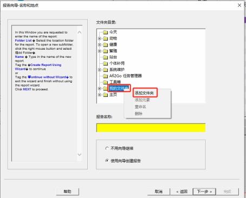
Task: Click the help panel scroll-up arrow
Action: coord(79,32)
